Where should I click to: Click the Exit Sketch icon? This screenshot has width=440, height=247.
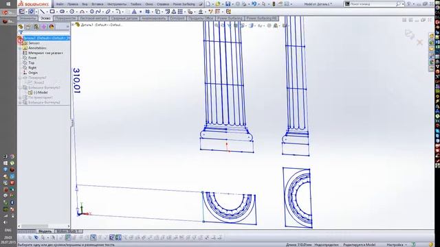pos(21,12)
